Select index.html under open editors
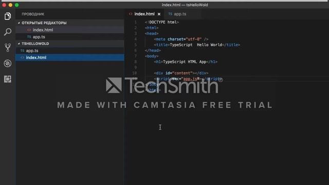 [x=70, y=30]
